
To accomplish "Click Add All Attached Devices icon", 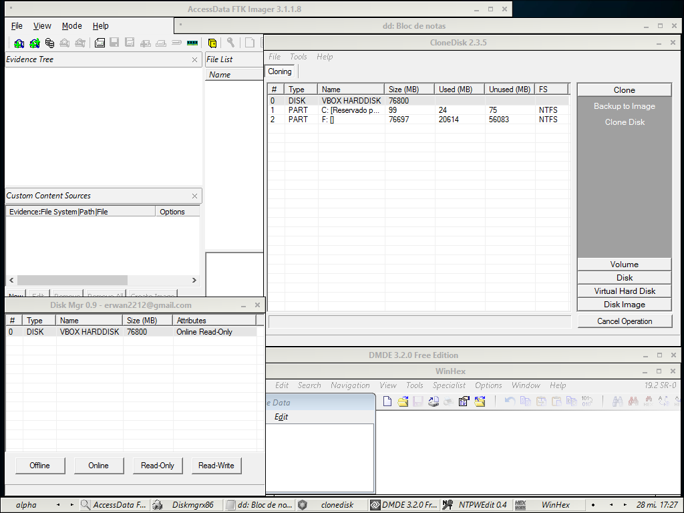I will [34, 43].
